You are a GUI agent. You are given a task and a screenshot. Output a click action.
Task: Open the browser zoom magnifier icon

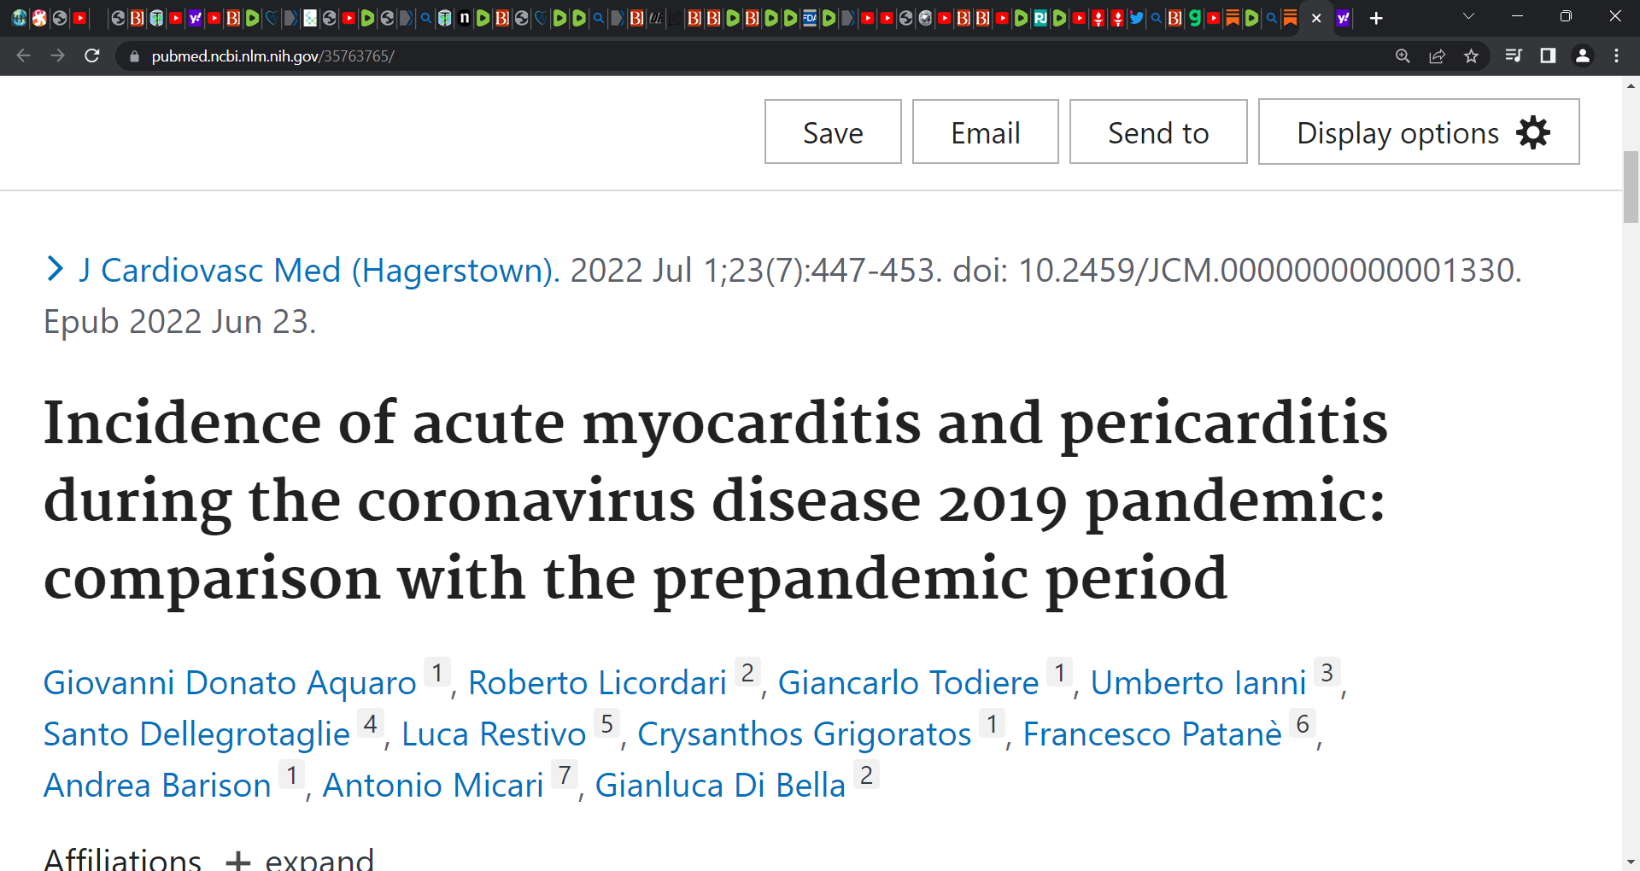pos(1403,56)
